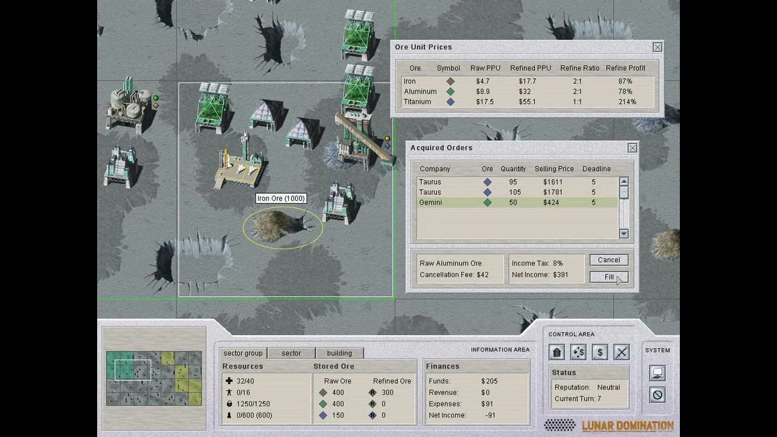
Task: Open the building construction control button
Action: [x=557, y=352]
